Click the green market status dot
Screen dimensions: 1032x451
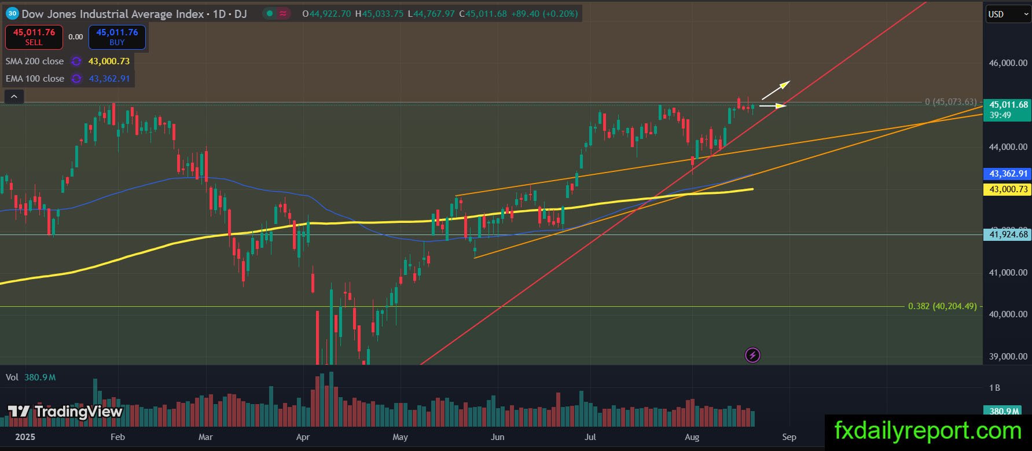pos(270,14)
